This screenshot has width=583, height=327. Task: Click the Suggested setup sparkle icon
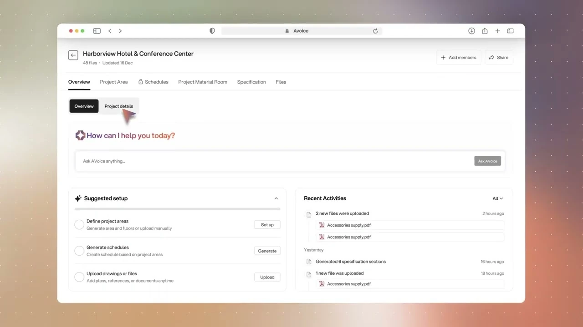[x=78, y=198]
